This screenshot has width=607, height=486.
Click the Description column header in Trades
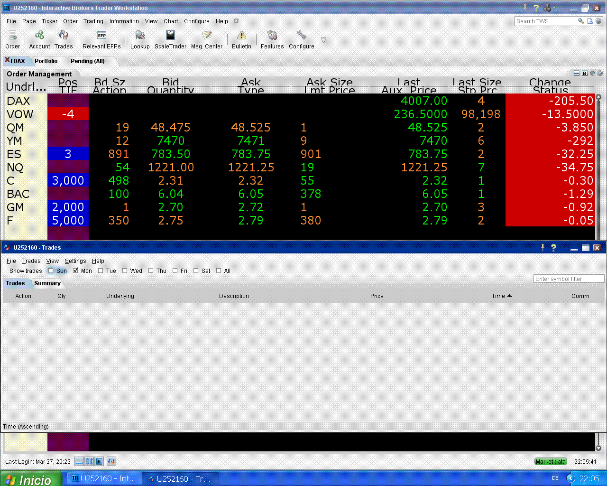tap(234, 296)
